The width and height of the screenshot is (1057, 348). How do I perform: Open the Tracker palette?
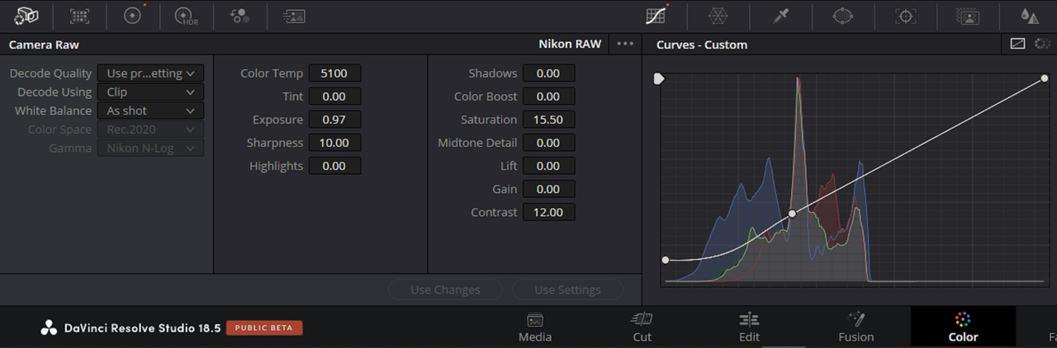tap(906, 16)
